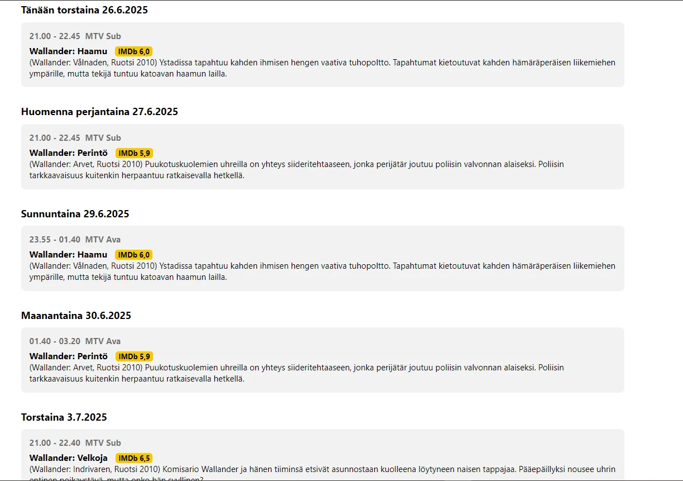Click the 'Torstaina 3.7.2025' date heading
This screenshot has height=481, width=683.
pyautogui.click(x=64, y=417)
